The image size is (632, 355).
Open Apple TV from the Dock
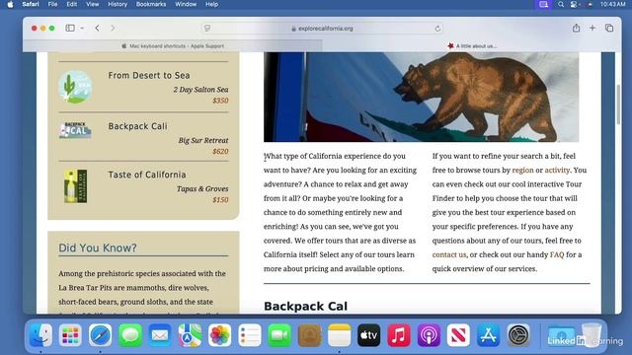tap(368, 335)
